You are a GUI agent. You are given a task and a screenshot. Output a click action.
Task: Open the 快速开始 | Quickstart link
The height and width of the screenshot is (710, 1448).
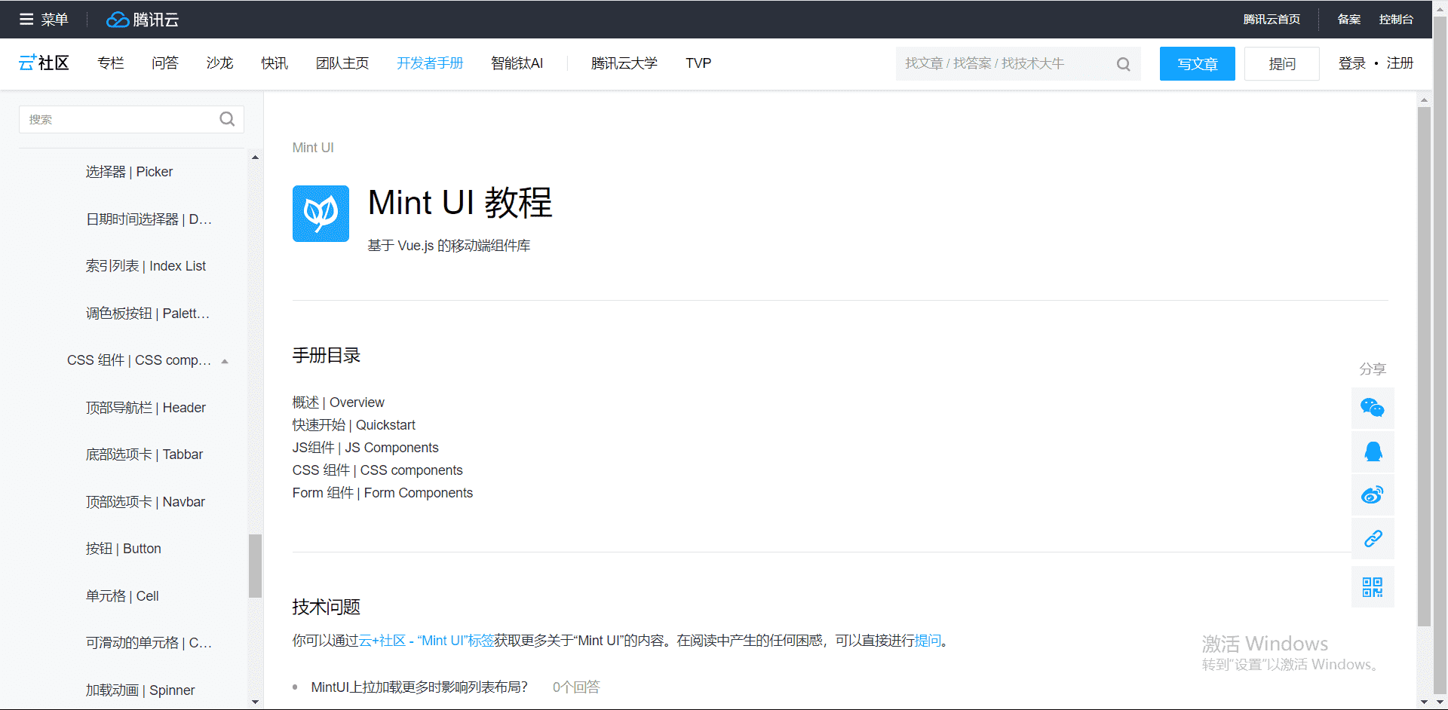(354, 424)
